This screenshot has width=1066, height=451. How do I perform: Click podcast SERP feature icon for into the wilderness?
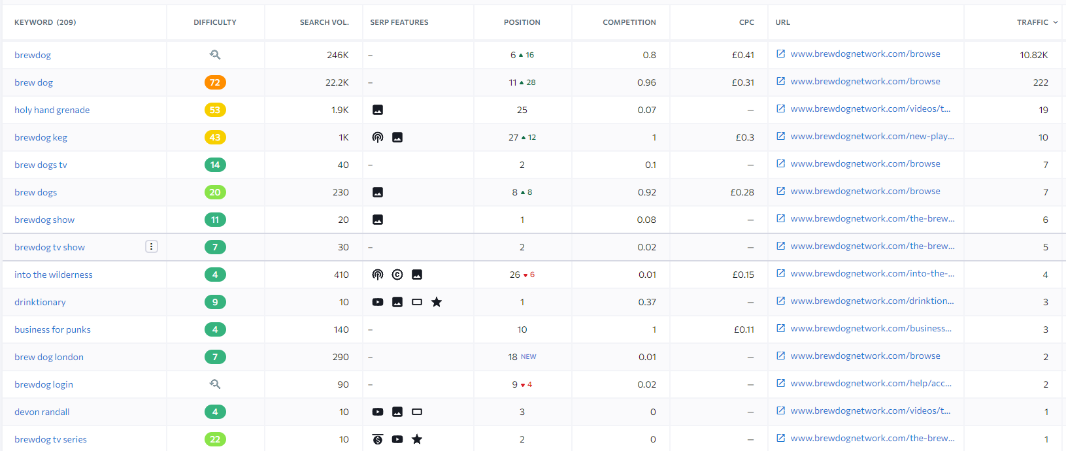pos(378,275)
